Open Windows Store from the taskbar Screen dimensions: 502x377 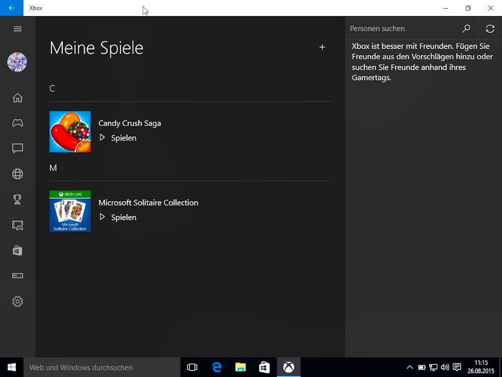[x=265, y=367]
